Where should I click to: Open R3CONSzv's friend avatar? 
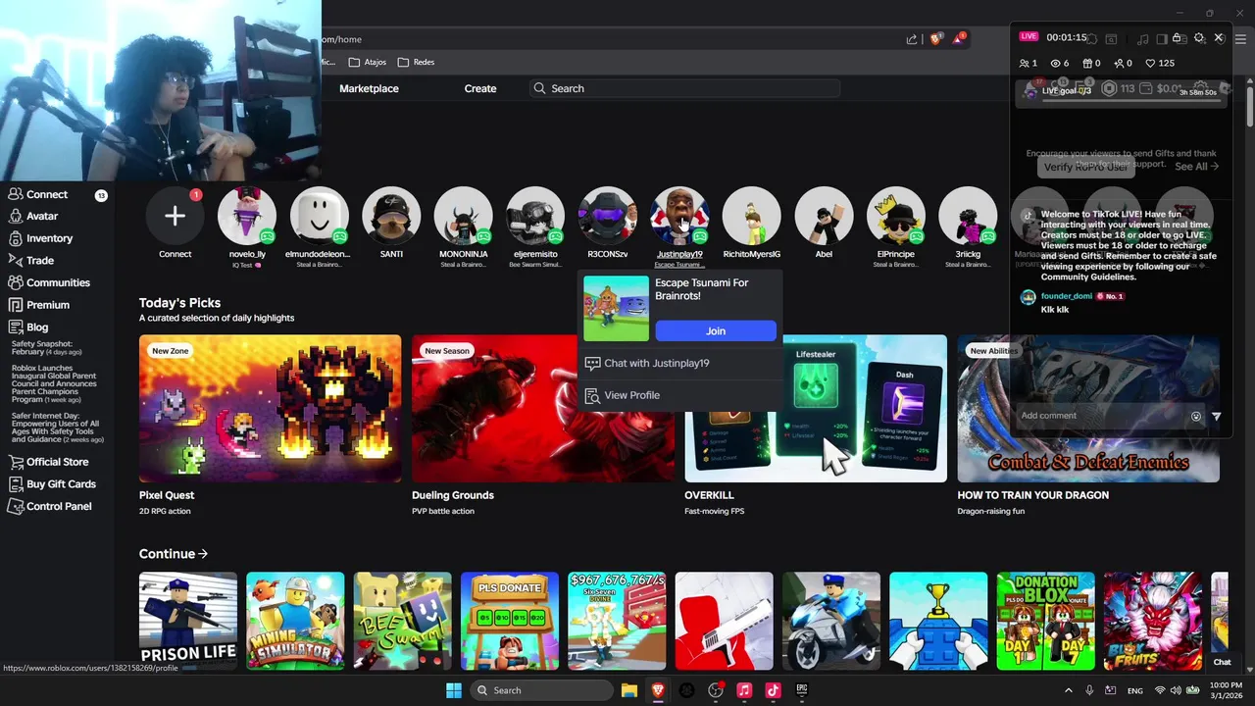pyautogui.click(x=607, y=216)
